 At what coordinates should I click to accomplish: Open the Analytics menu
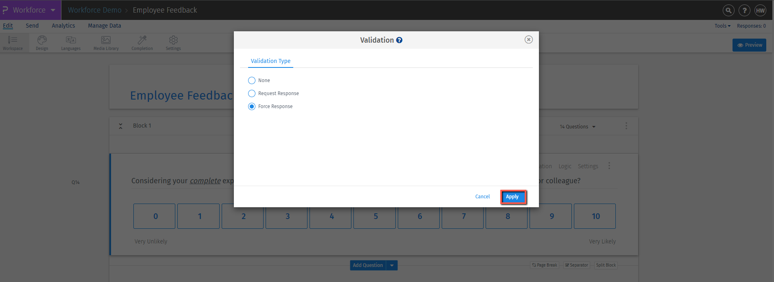tap(63, 26)
